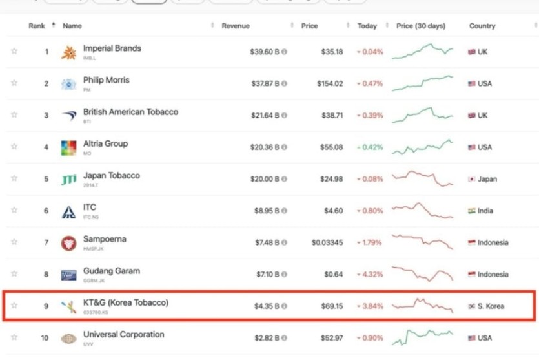
Task: Sort by Name column header
Action: pos(72,26)
